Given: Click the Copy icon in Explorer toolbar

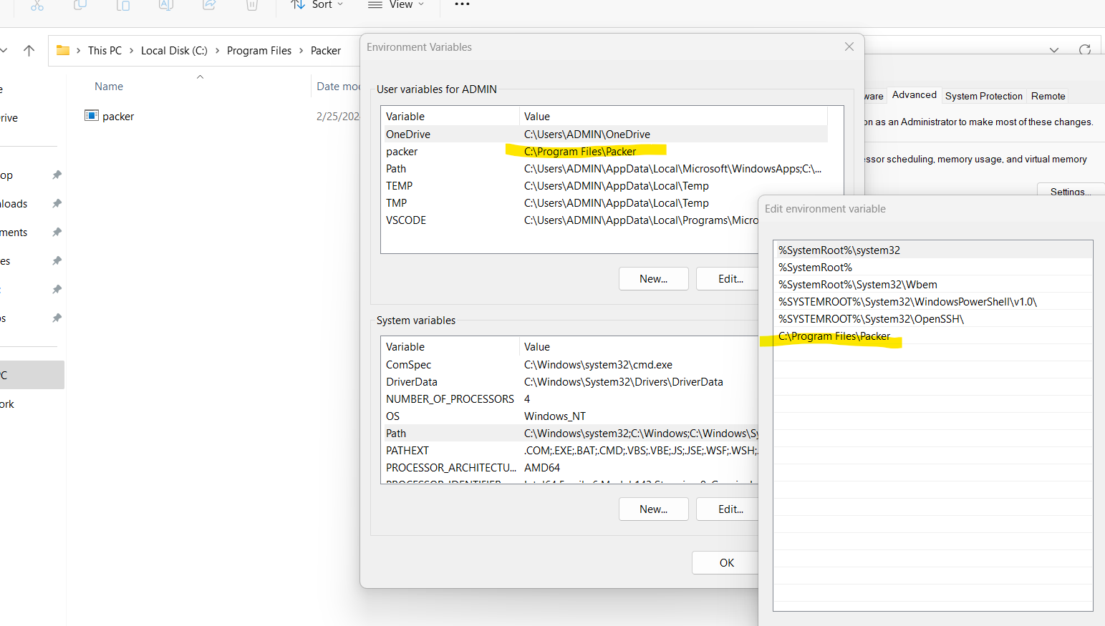Looking at the screenshot, I should [x=80, y=5].
